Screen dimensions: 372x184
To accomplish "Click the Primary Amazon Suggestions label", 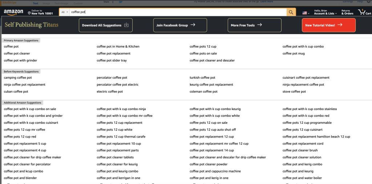I will pyautogui.click(x=21, y=41).
